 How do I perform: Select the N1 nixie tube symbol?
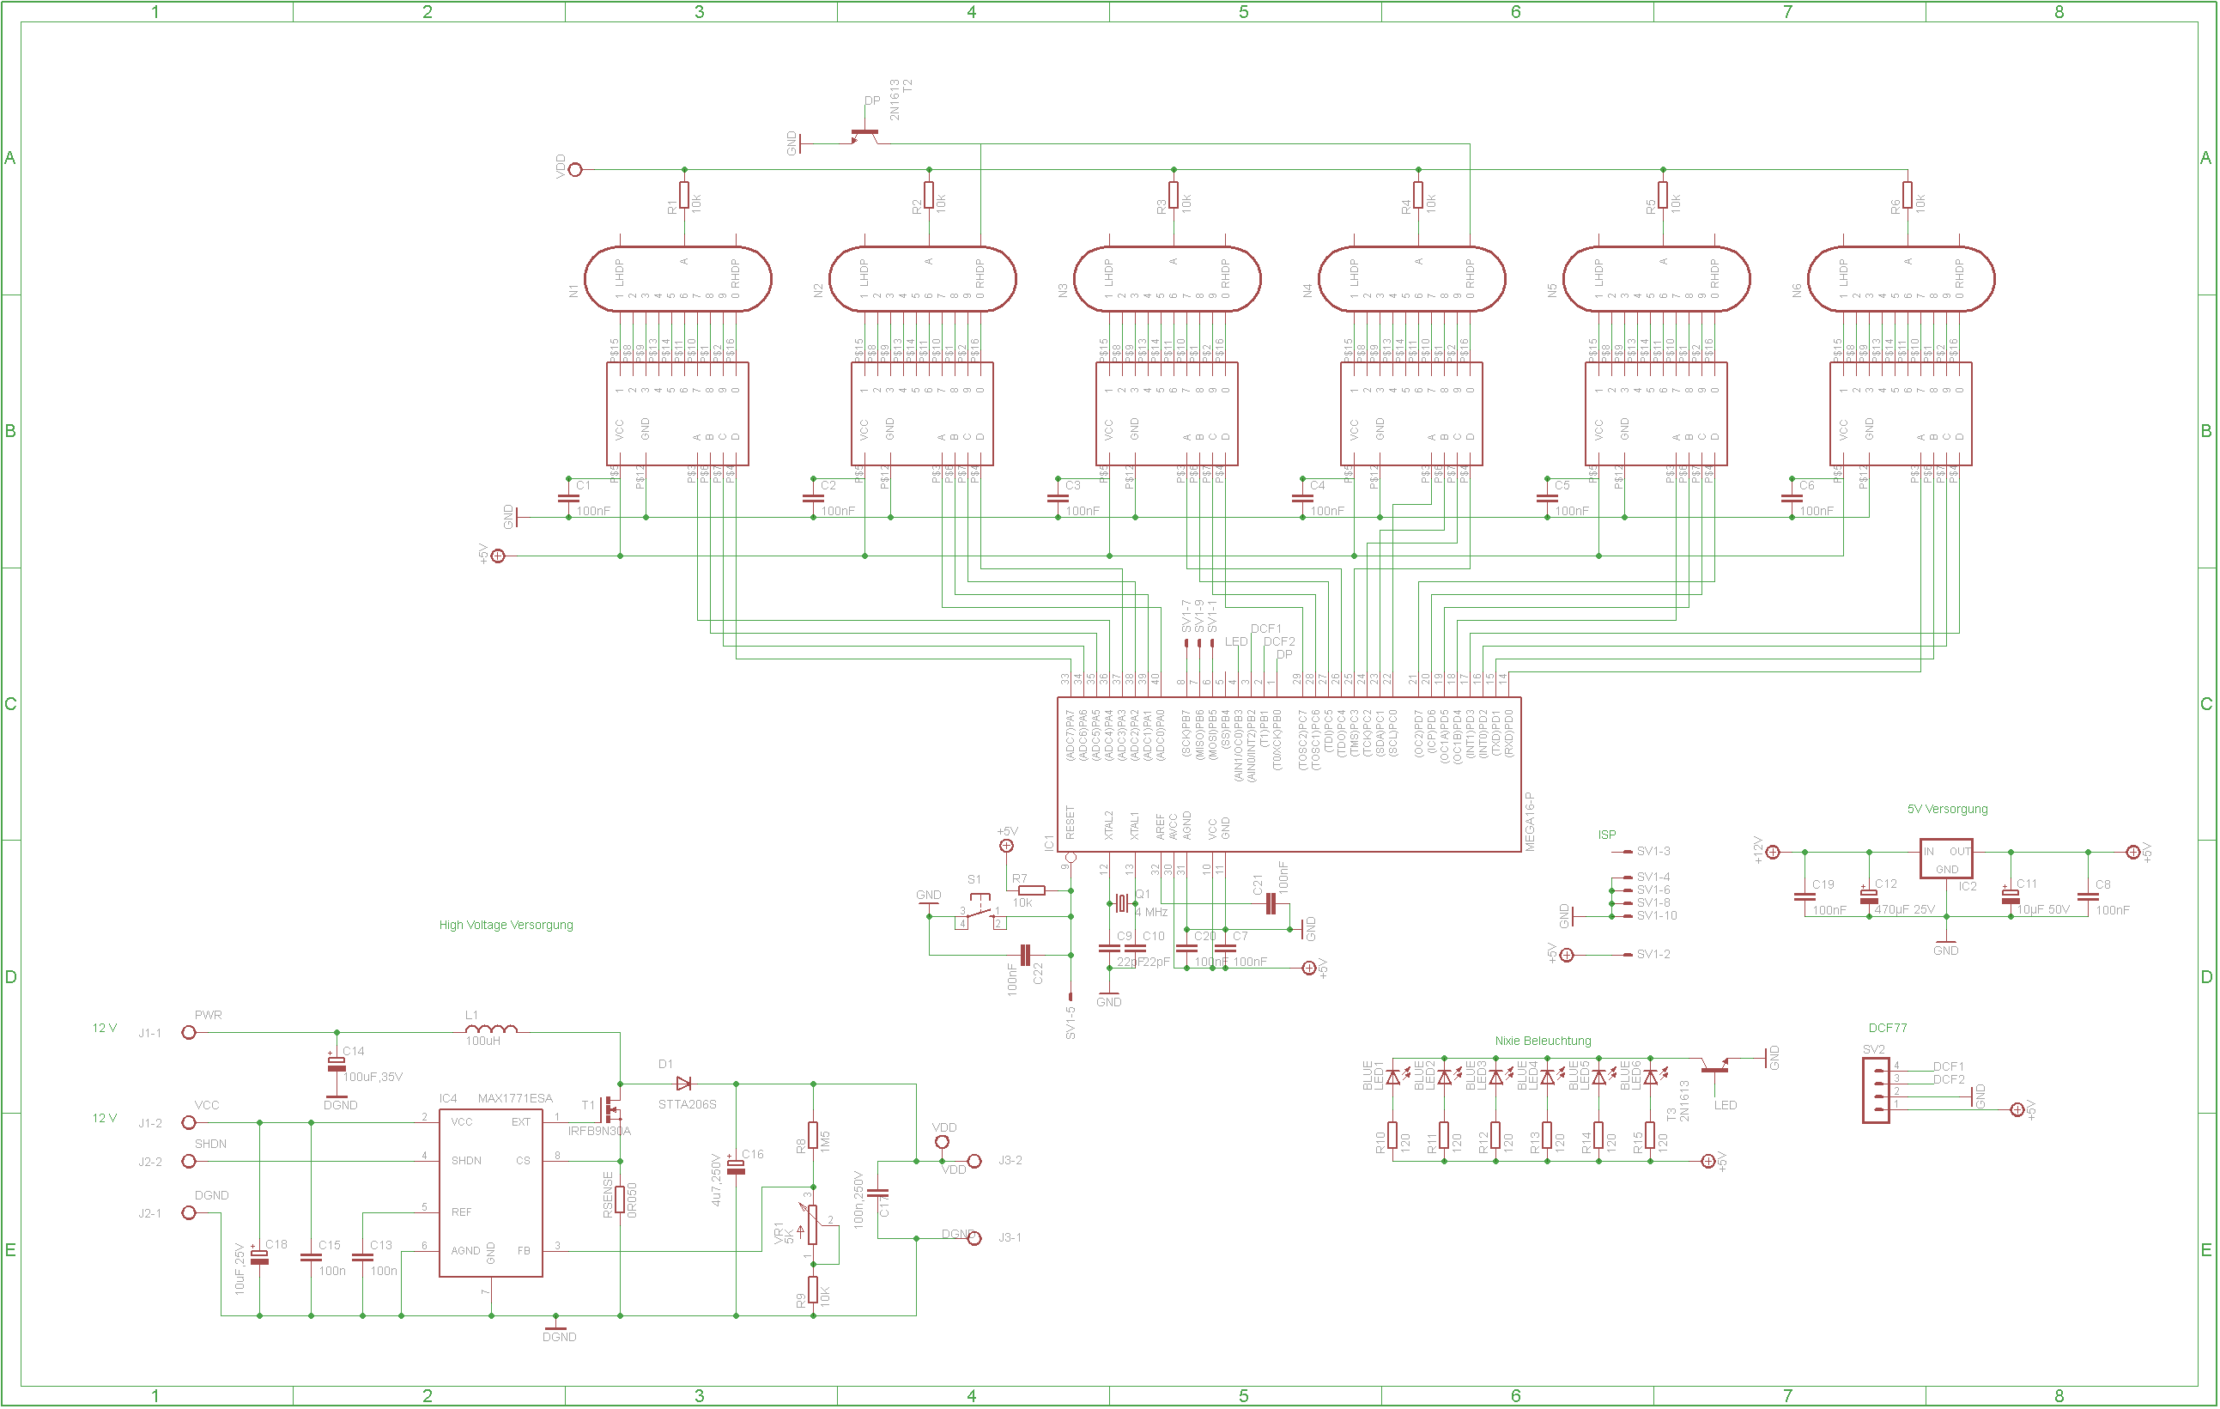(x=677, y=278)
